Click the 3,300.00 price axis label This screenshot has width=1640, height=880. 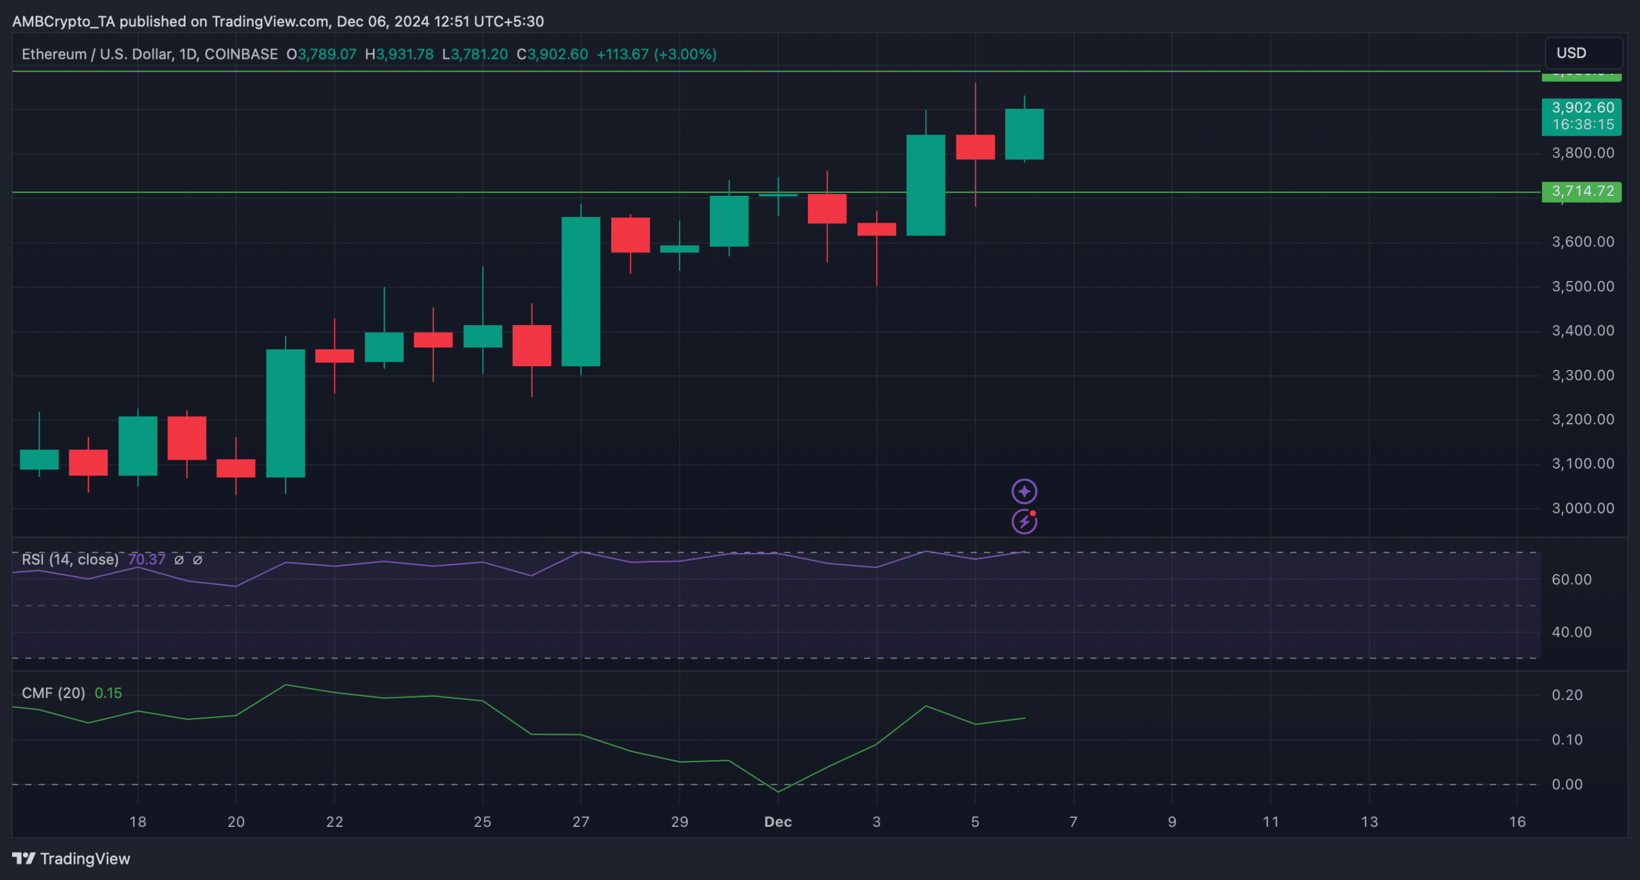[1582, 375]
